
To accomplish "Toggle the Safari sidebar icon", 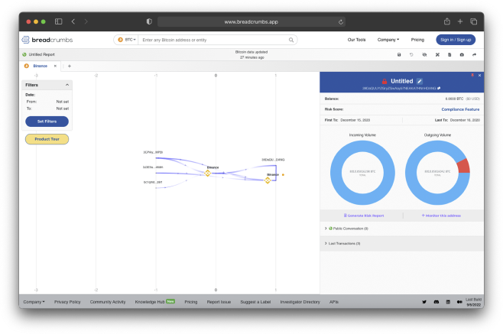I will 58,21.
